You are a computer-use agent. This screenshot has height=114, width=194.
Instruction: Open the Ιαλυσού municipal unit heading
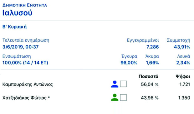(17, 13)
